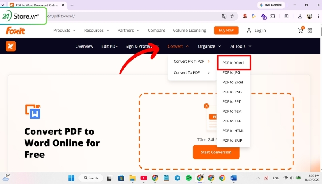Click the blue and yellow arrow extension icon
This screenshot has width=322, height=184.
tap(254, 16)
